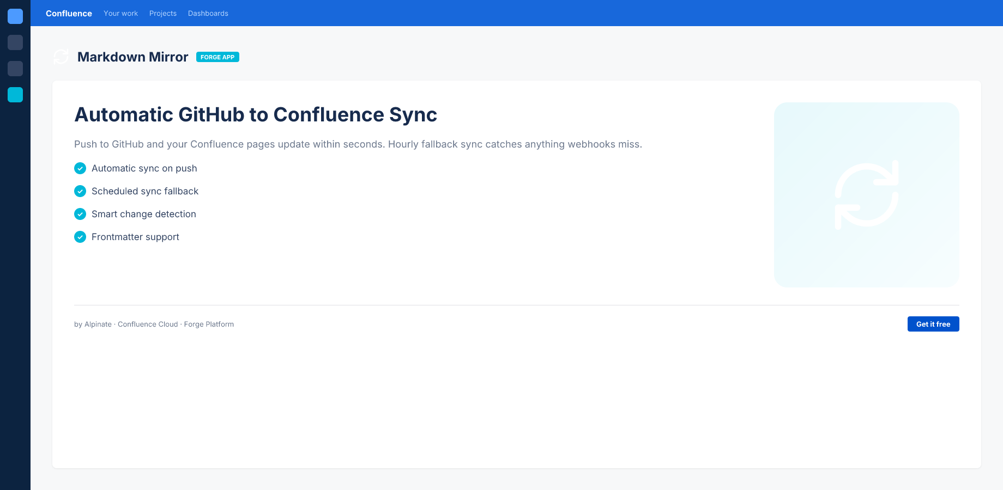Screen dimensions: 1003x490
Task: Select the blue icon atop the left sidebar
Action: point(15,16)
